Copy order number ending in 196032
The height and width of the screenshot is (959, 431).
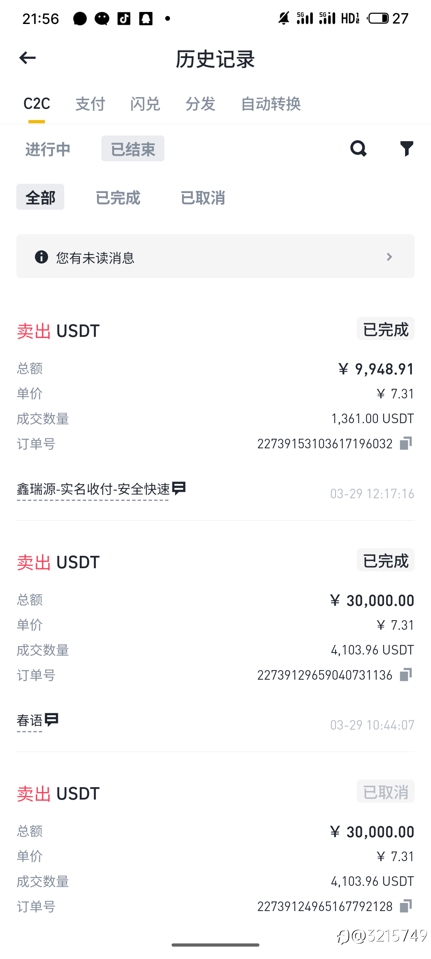[406, 443]
